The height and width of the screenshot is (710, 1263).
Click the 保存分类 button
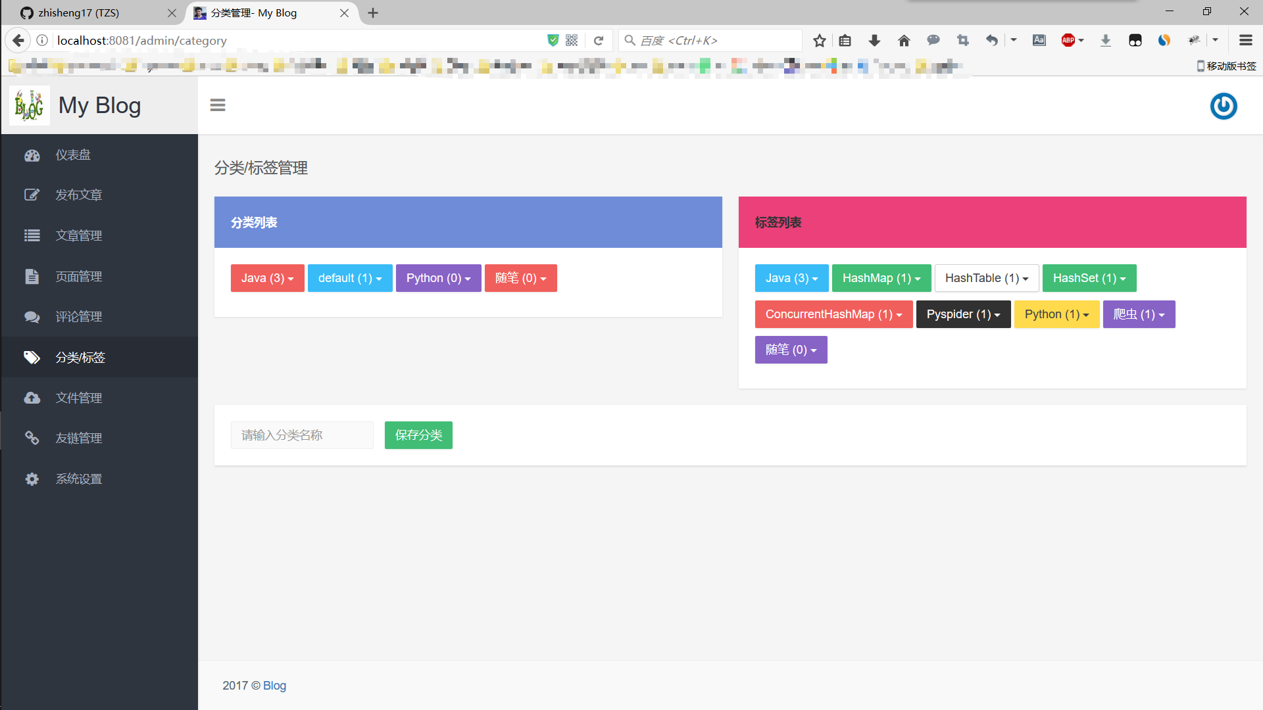pyautogui.click(x=418, y=435)
